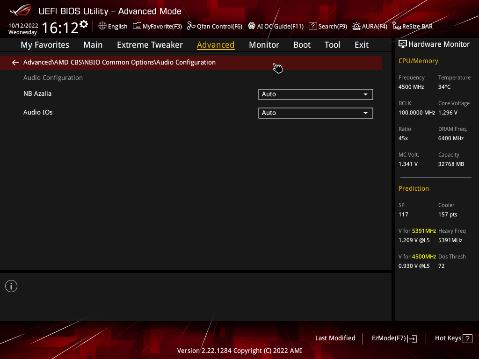The image size is (479, 359).
Task: Click the NB Azalia dropdown arrow
Action: [365, 94]
